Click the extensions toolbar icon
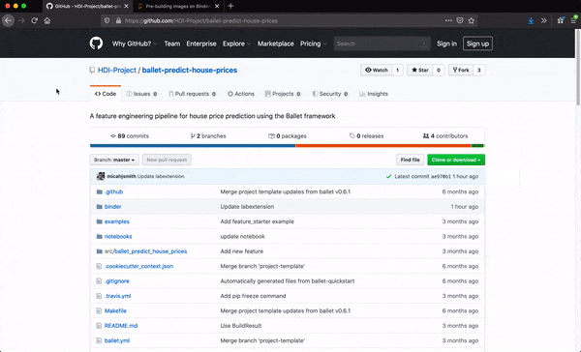 [561, 20]
